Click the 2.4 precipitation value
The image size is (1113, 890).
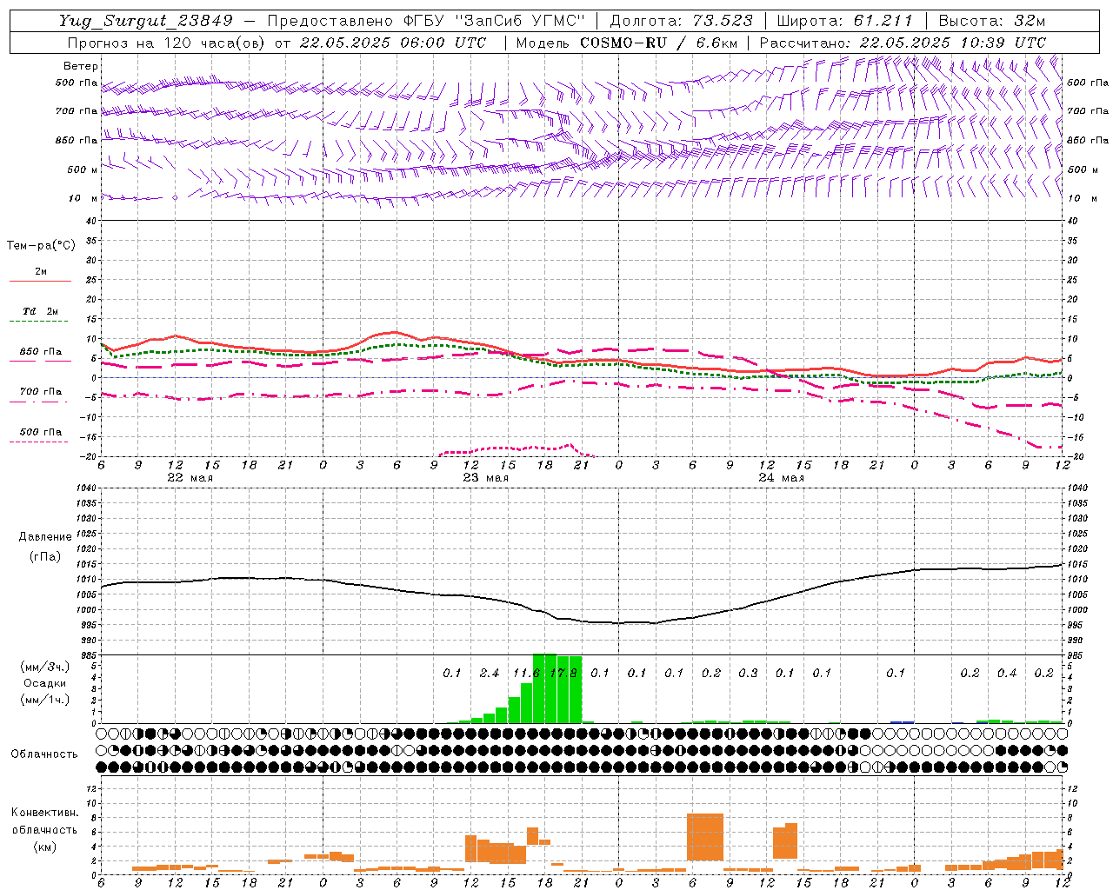pos(490,673)
